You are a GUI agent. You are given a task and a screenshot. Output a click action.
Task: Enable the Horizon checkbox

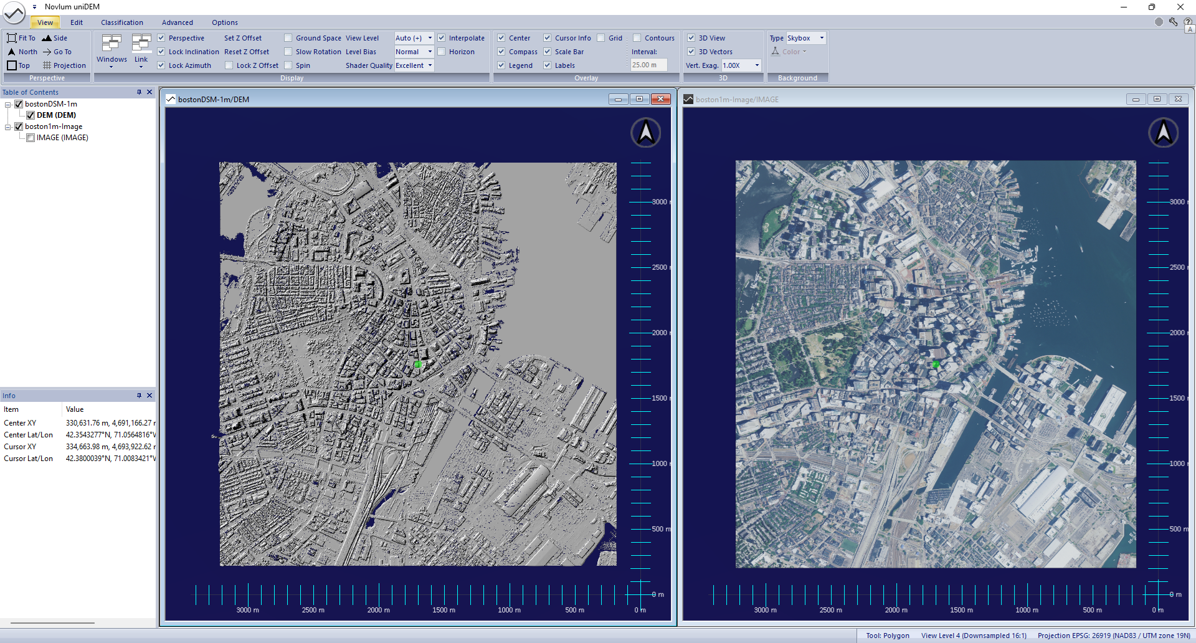tap(442, 52)
